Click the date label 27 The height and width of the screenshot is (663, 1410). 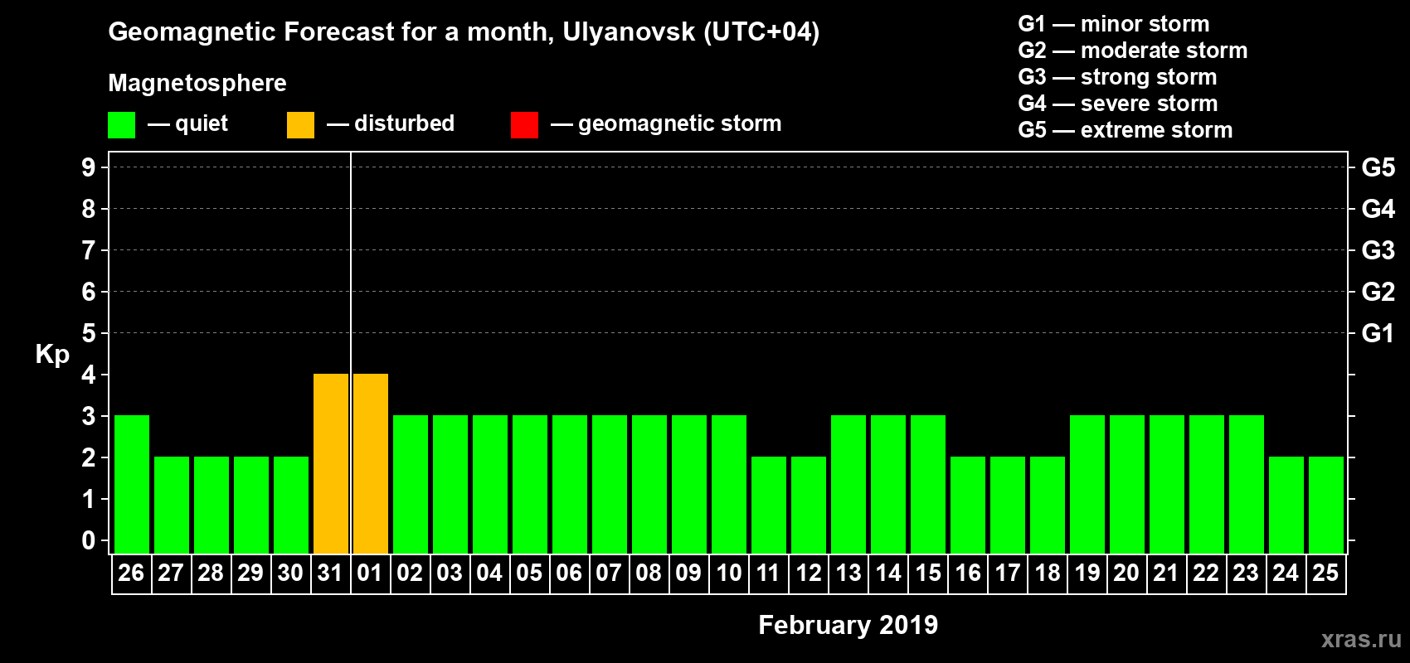point(171,573)
